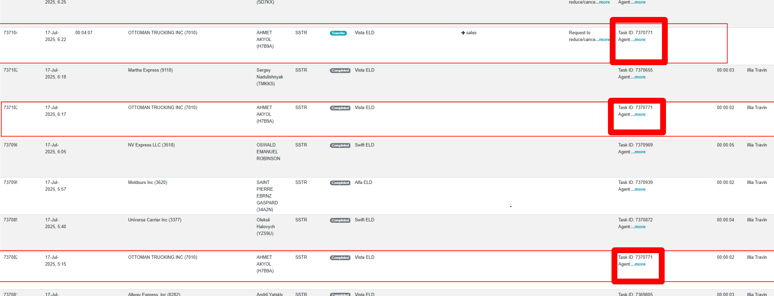
Task: Open Agent more link in Transfer row
Action: coord(638,40)
